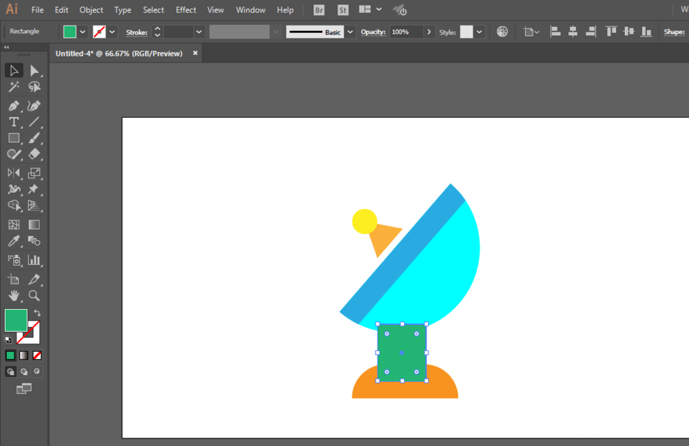689x446 pixels.
Task: Change screen mode button
Action: tap(23, 388)
